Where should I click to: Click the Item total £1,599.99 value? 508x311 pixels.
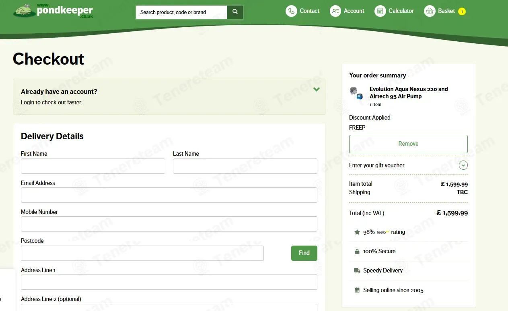click(x=454, y=184)
